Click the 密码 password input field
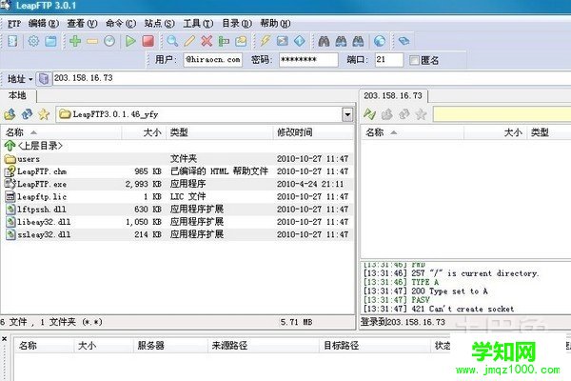Image resolution: width=571 pixels, height=381 pixels. (x=308, y=60)
